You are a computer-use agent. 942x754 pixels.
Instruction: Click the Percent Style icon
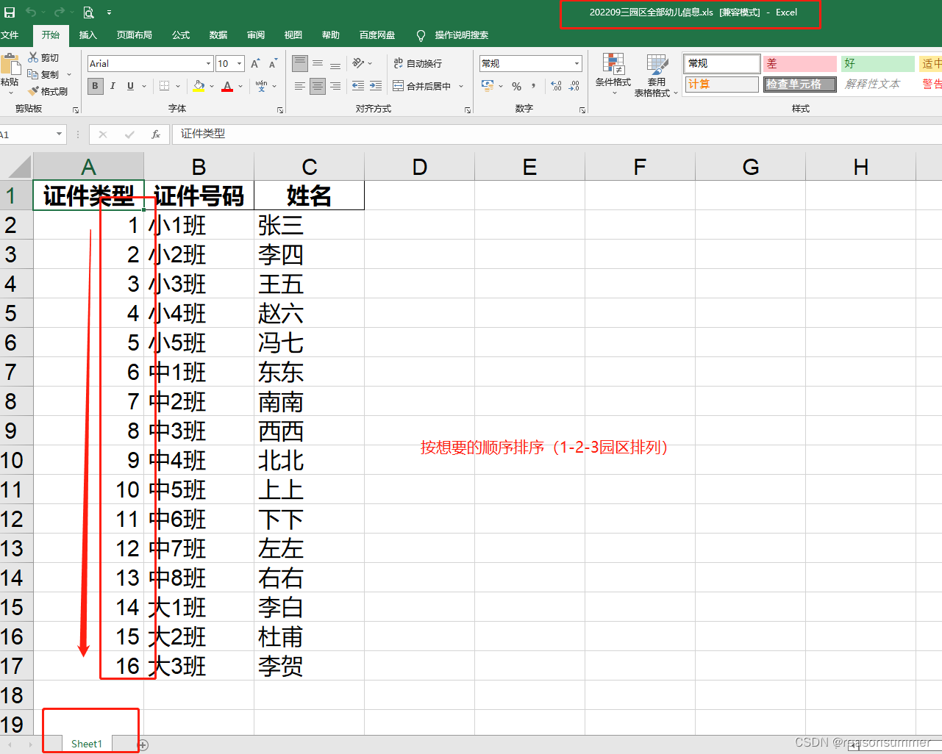pos(517,86)
